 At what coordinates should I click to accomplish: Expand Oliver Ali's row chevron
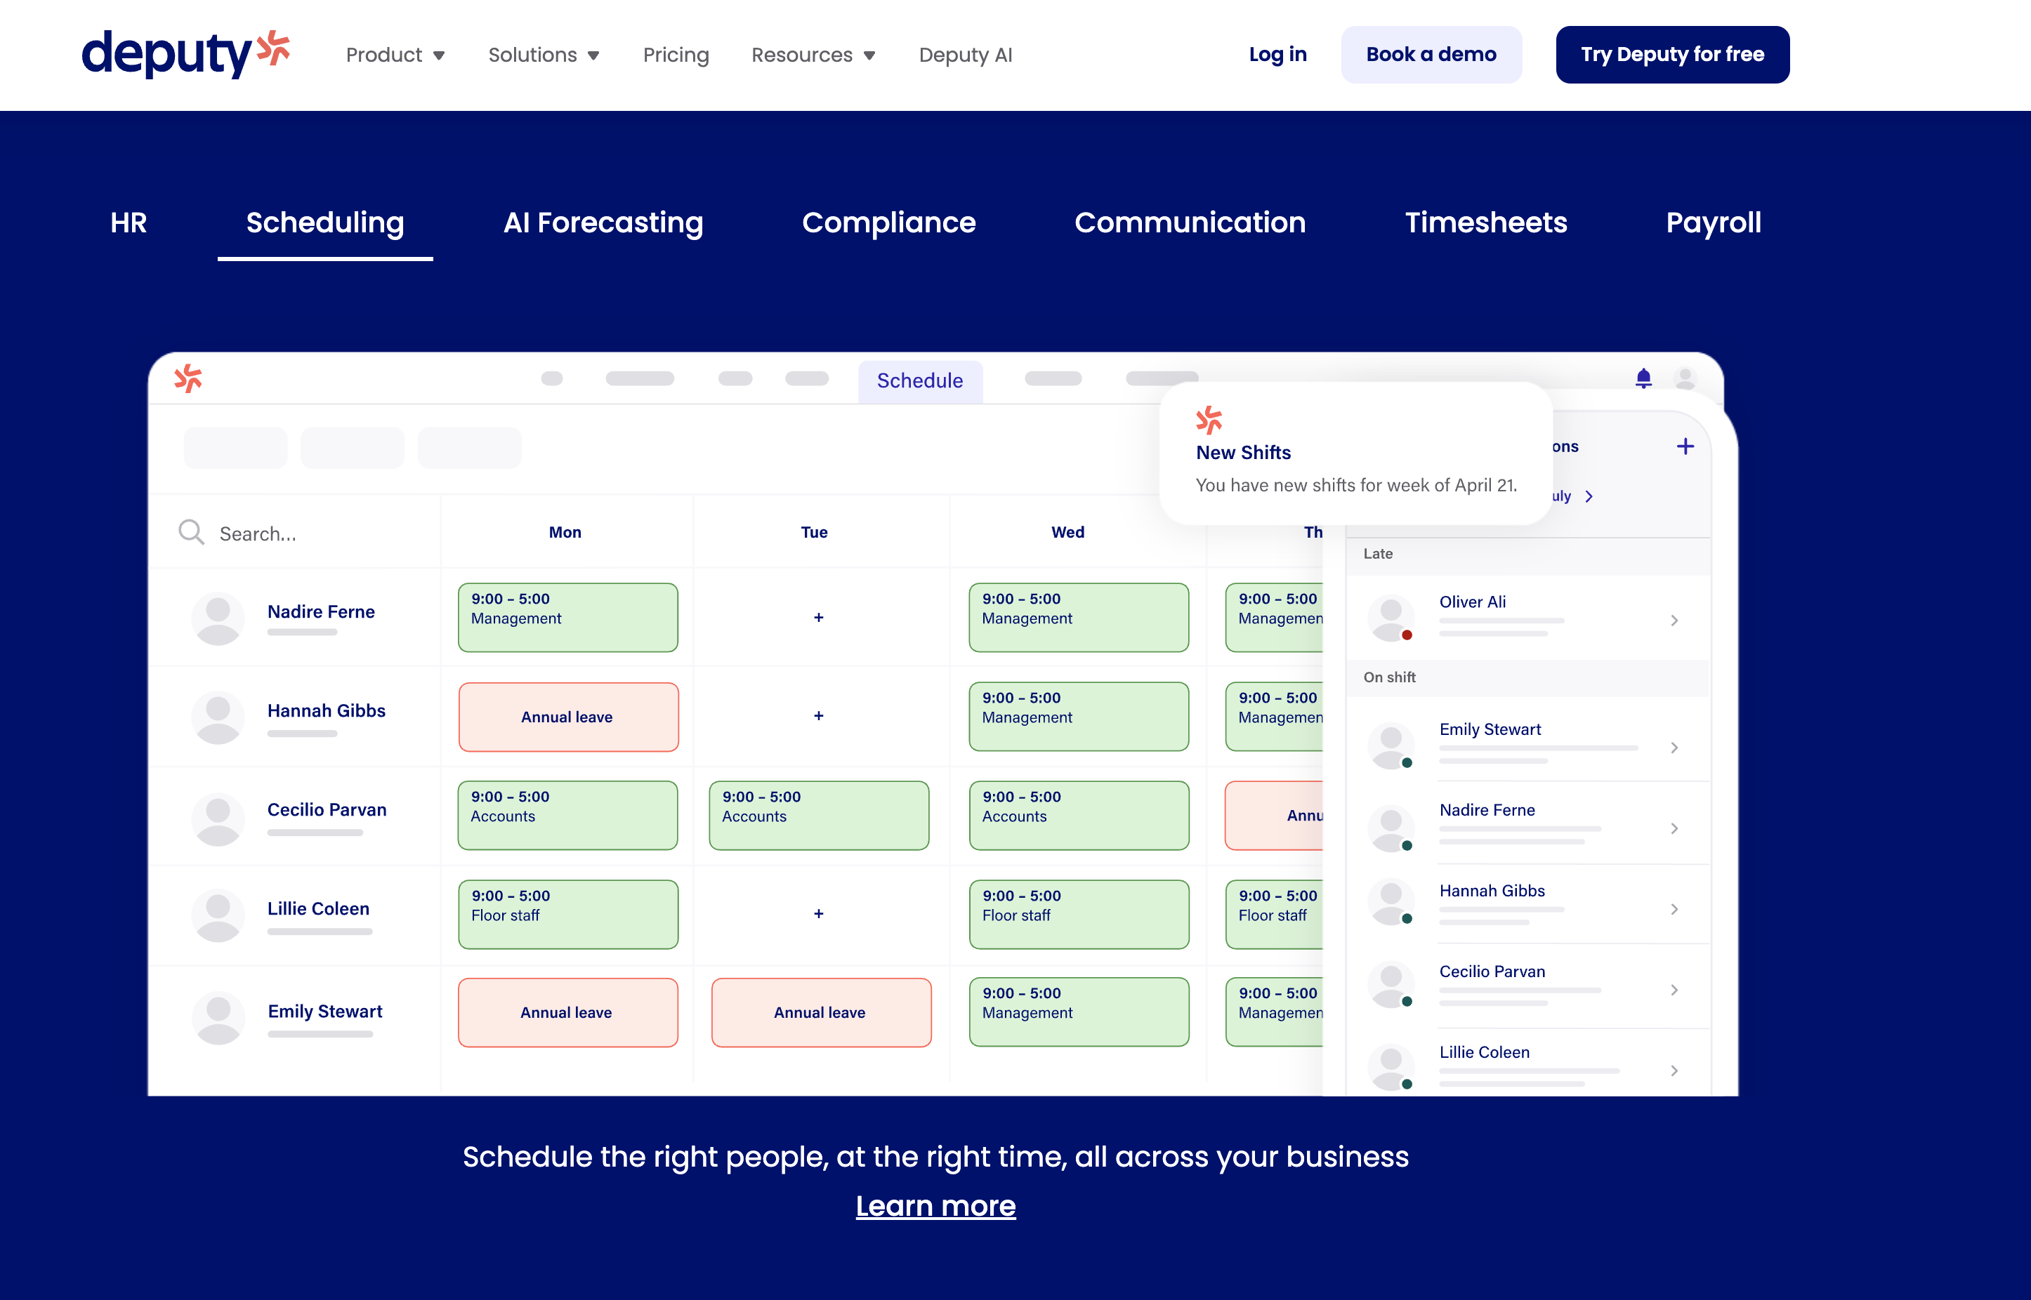(1674, 621)
